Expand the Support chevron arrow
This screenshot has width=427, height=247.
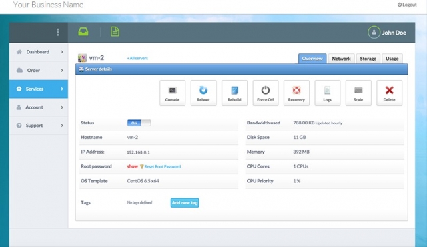click(62, 126)
